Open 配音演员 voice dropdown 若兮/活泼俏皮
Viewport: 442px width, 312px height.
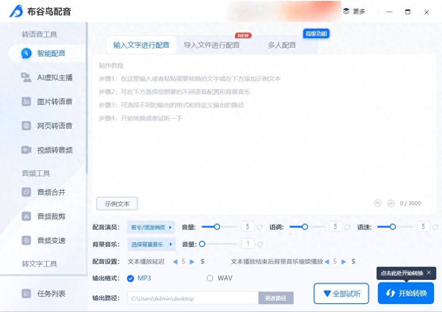click(x=151, y=227)
